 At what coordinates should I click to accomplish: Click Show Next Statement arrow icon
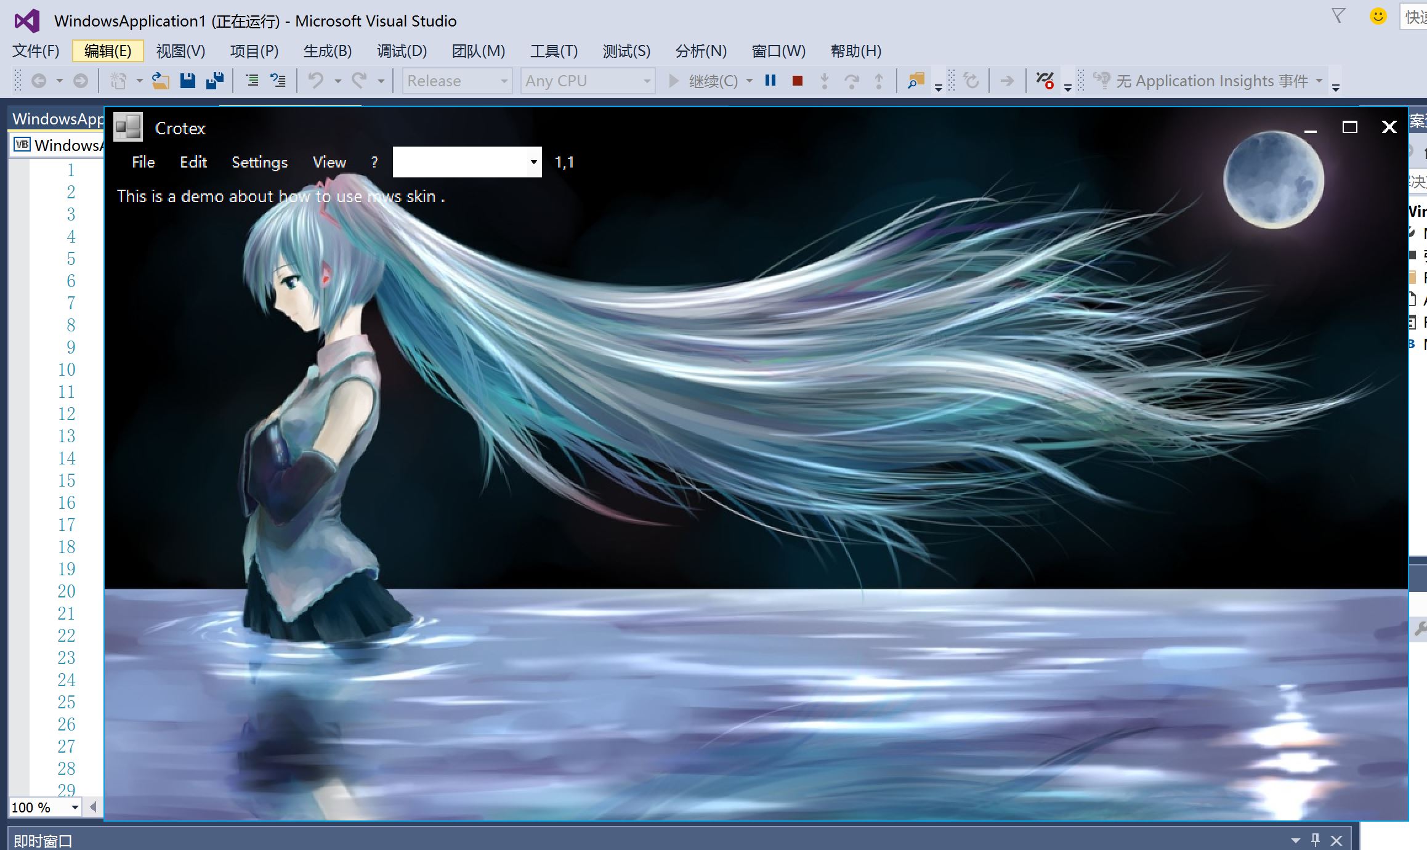[x=1008, y=81]
